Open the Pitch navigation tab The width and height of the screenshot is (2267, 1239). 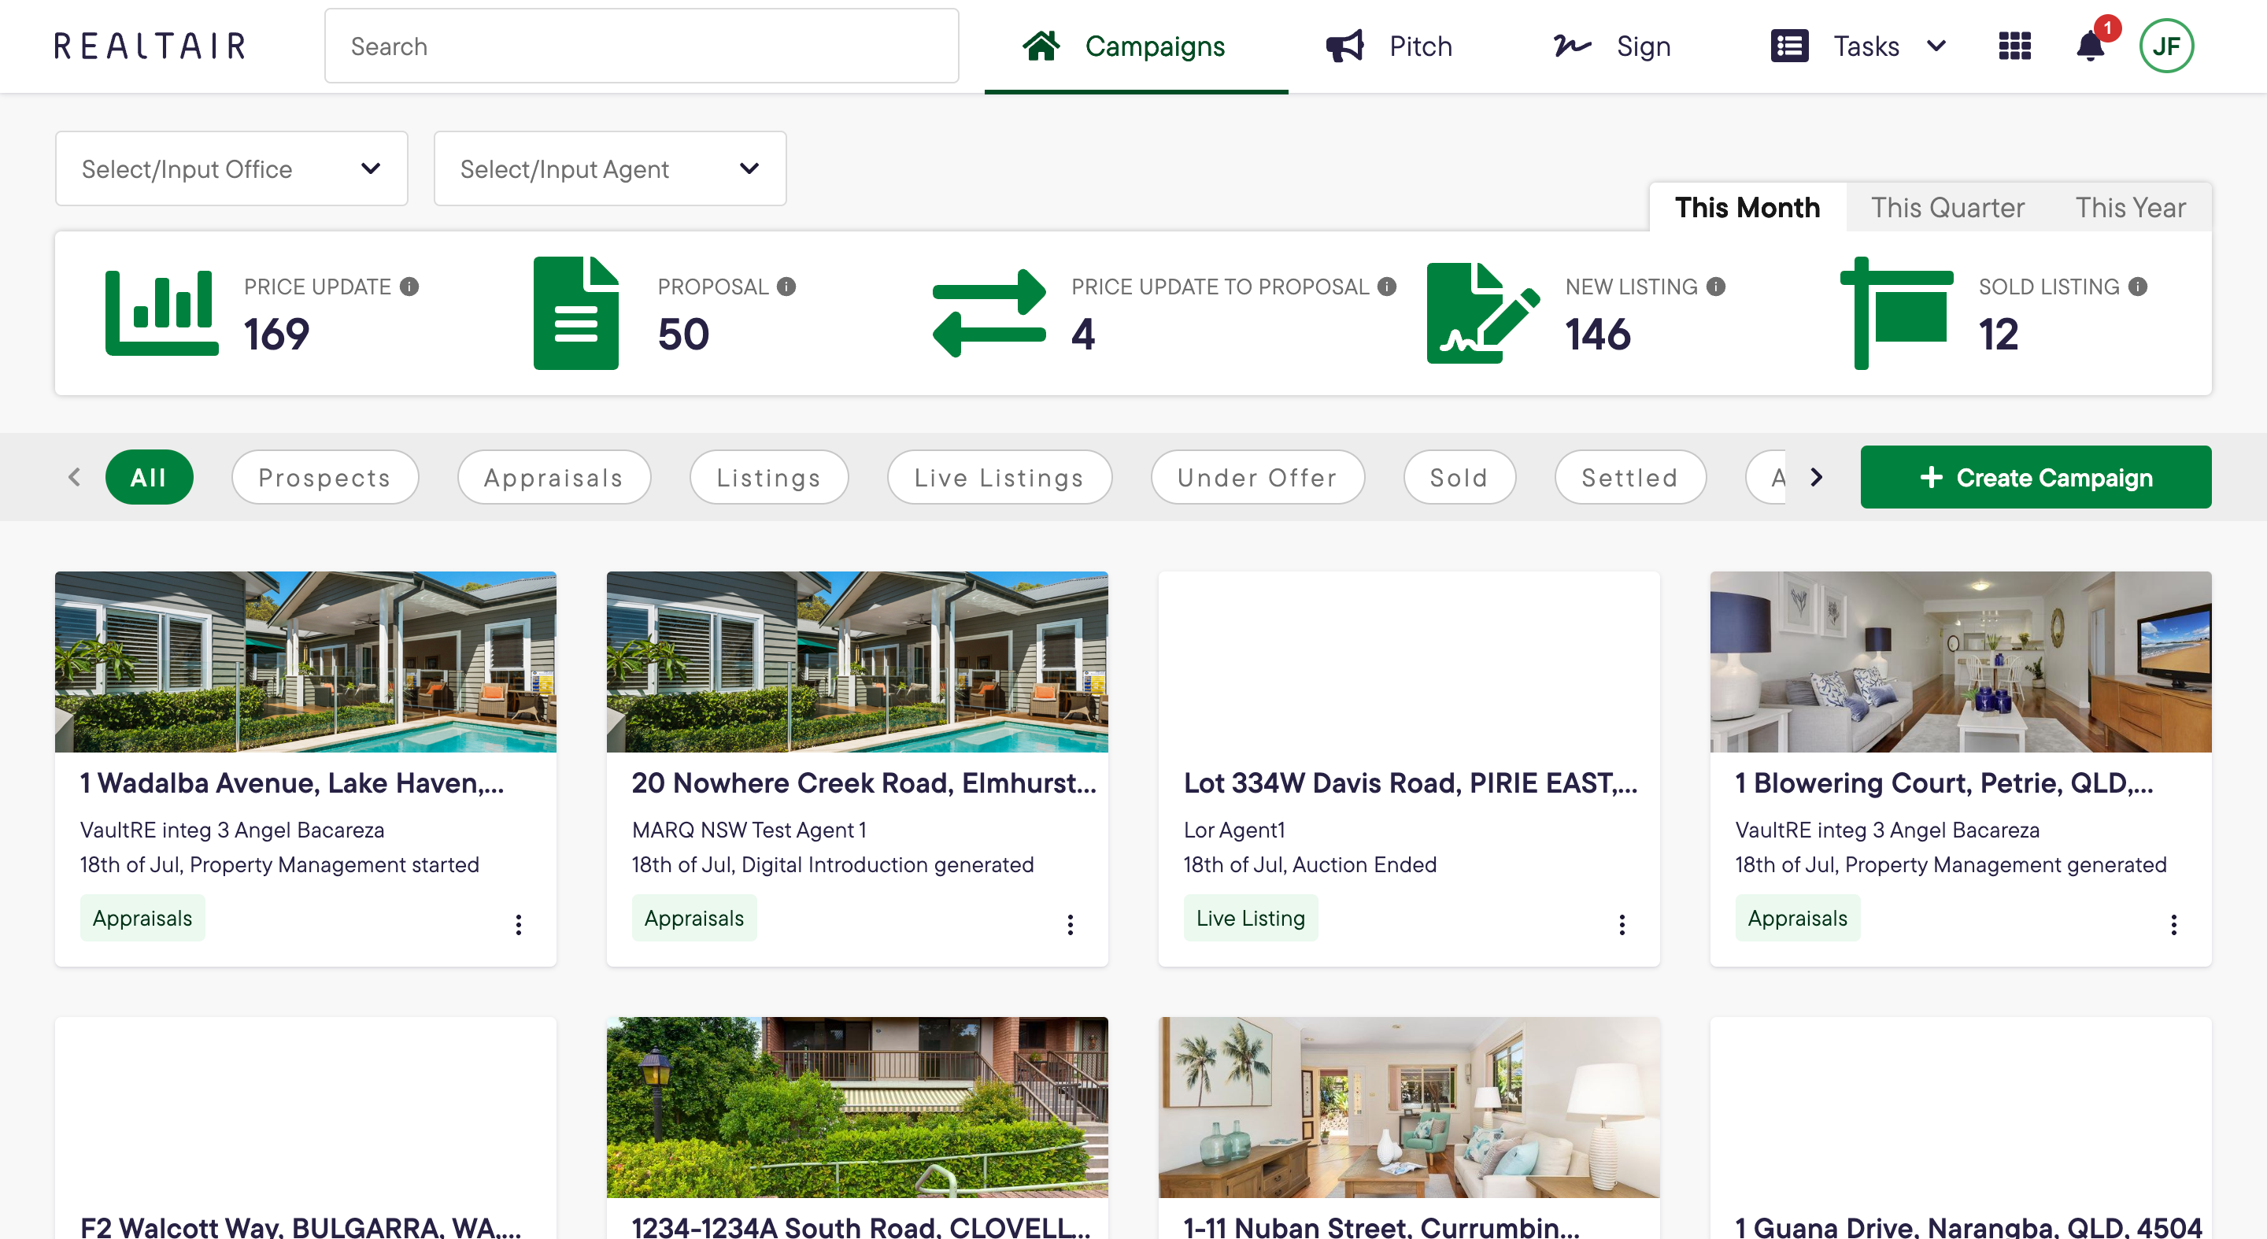1390,46
